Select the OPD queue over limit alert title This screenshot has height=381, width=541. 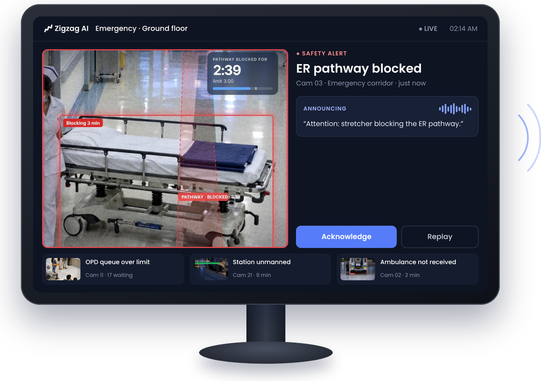tap(118, 262)
